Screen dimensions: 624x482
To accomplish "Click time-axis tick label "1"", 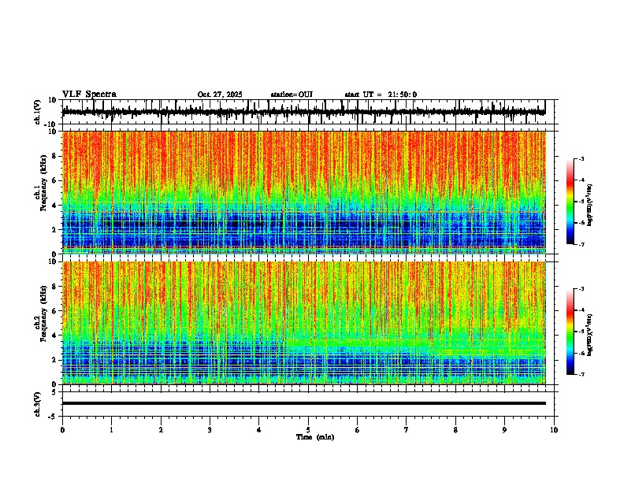I will click(111, 430).
